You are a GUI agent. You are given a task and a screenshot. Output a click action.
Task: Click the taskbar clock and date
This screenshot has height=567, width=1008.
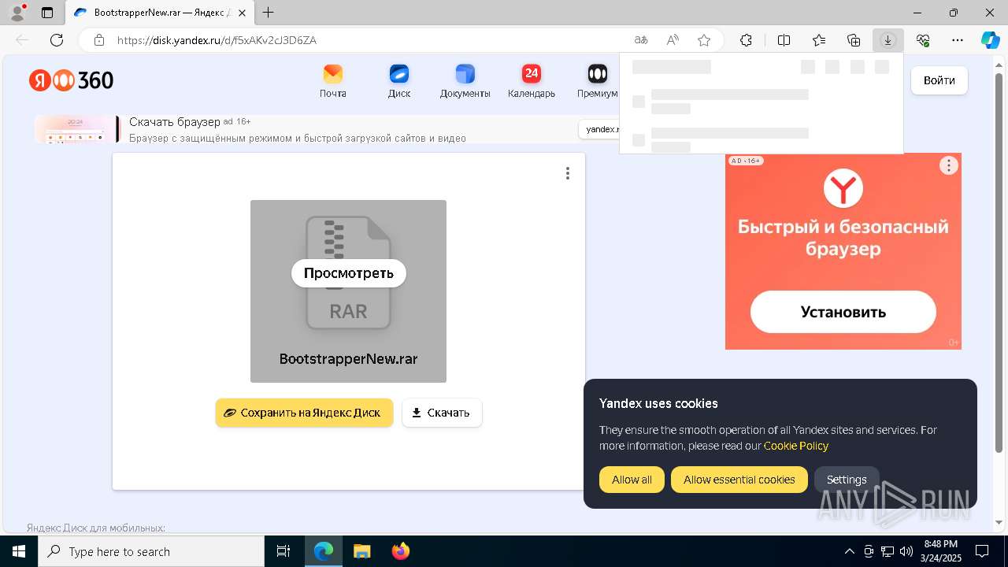click(x=940, y=551)
